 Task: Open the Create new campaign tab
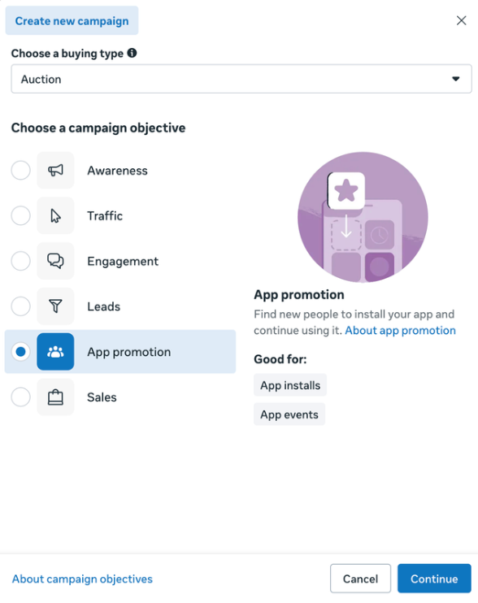[72, 21]
